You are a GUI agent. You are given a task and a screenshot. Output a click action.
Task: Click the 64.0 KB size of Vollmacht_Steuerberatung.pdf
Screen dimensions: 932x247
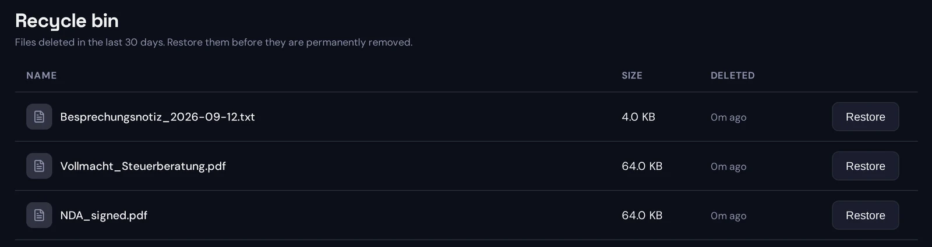pyautogui.click(x=642, y=166)
